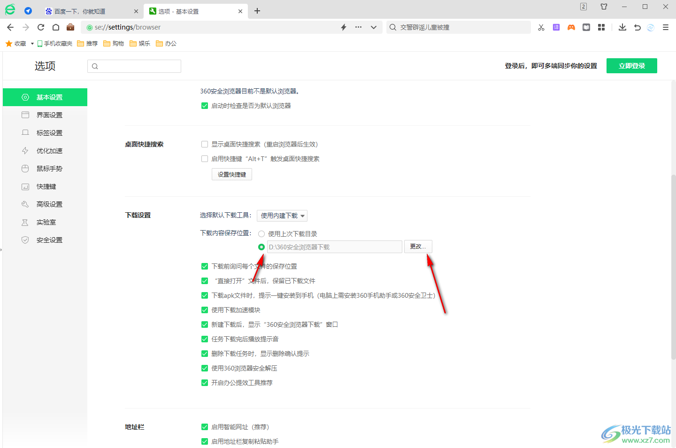
Task: Expand the address bar dropdown chevron
Action: (374, 27)
